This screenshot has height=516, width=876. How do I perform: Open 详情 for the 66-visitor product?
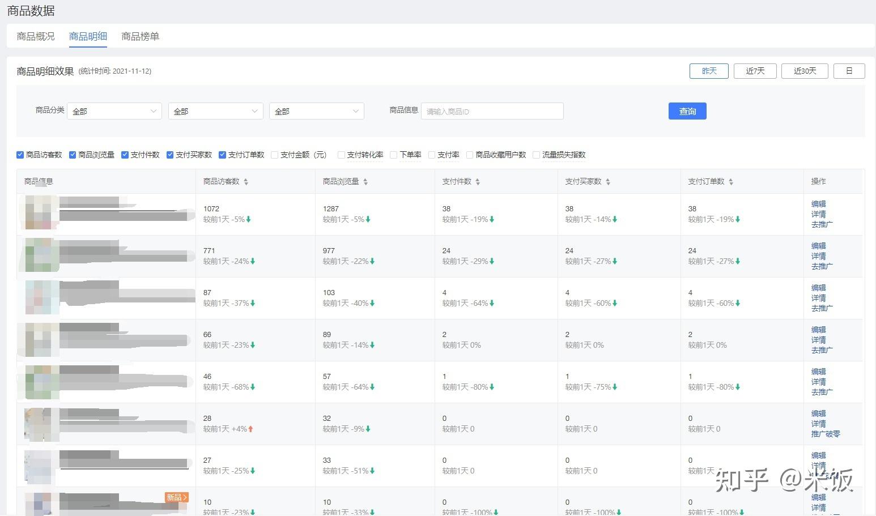(x=818, y=340)
